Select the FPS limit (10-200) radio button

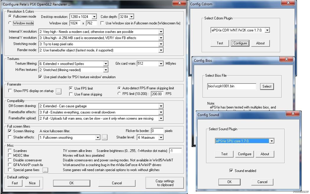click(x=119, y=94)
